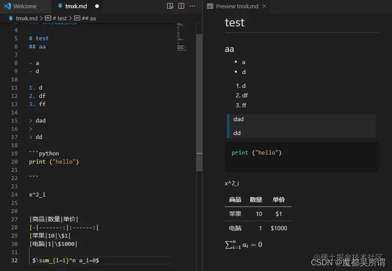The image size is (392, 271).
Task: Click the markdown file icon in breadcrumb
Action: click(11, 18)
